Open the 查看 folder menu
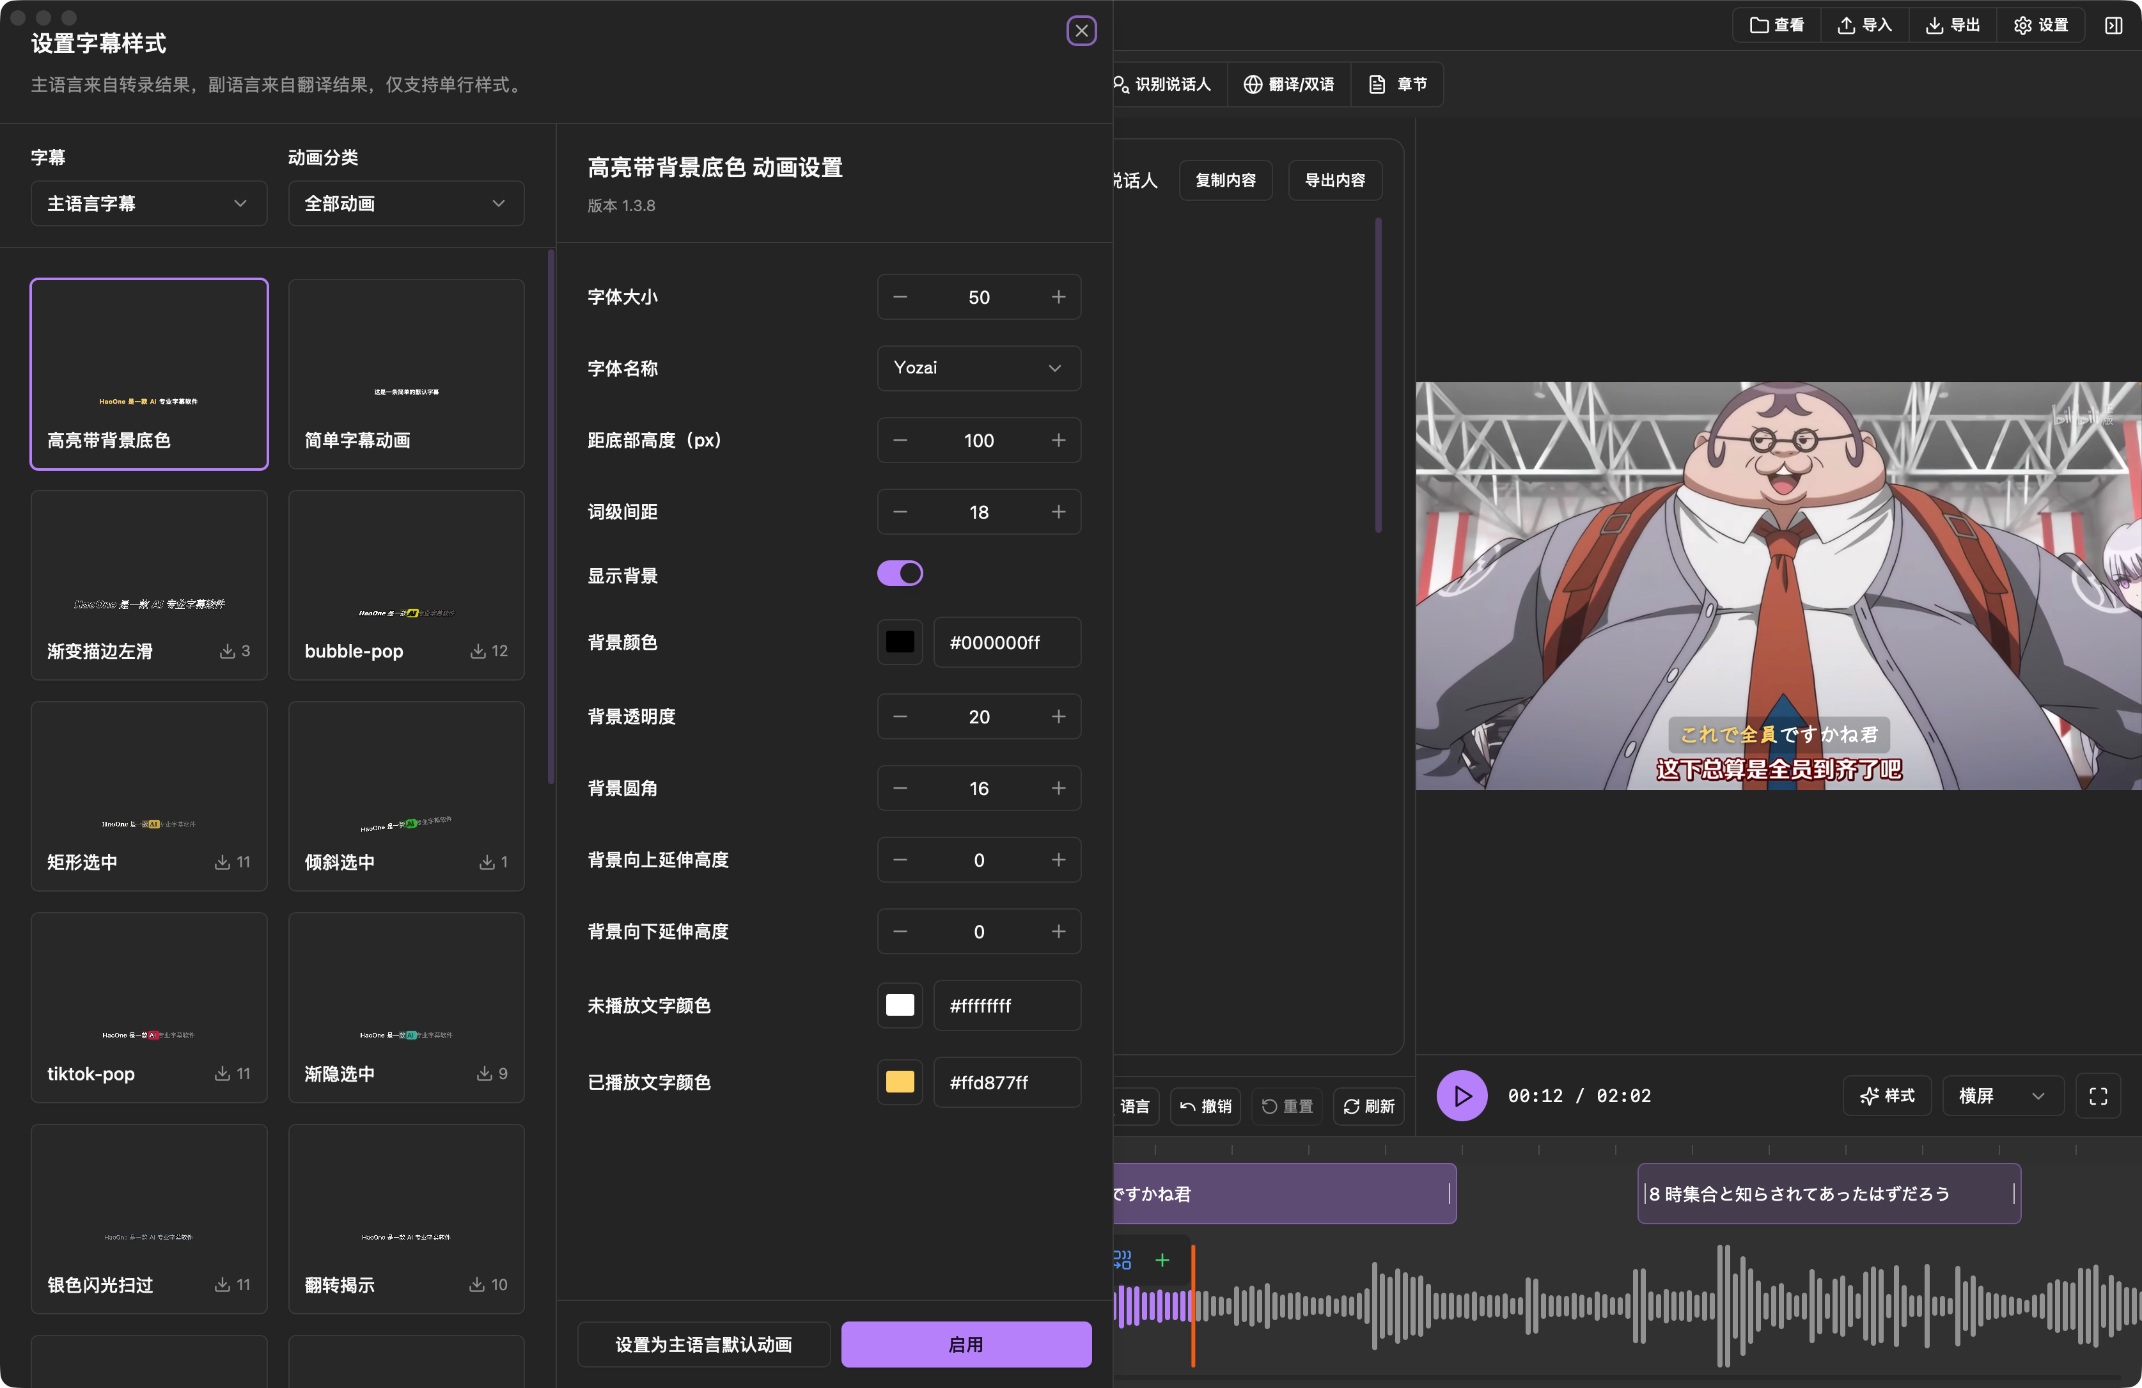Screen dimensions: 2142x1388 point(1777,25)
